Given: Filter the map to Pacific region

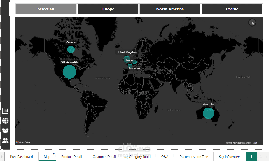Looking at the screenshot, I should [x=232, y=9].
